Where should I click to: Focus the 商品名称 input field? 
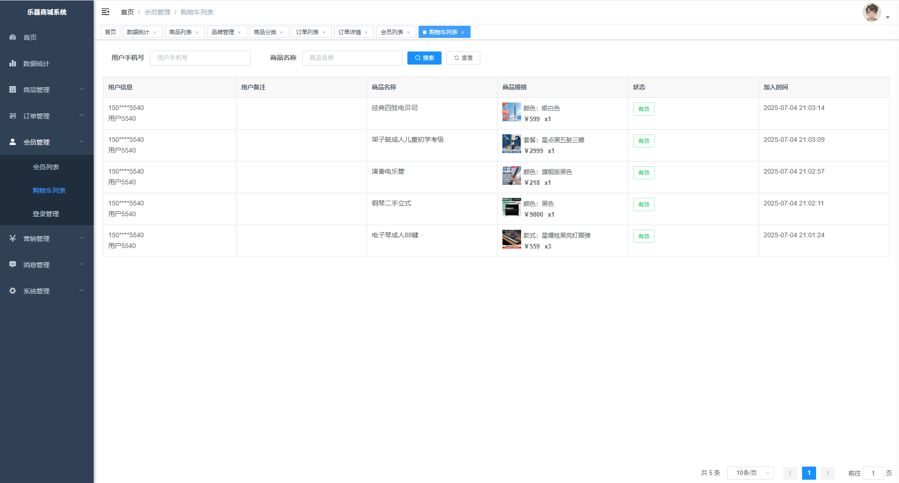(x=352, y=58)
